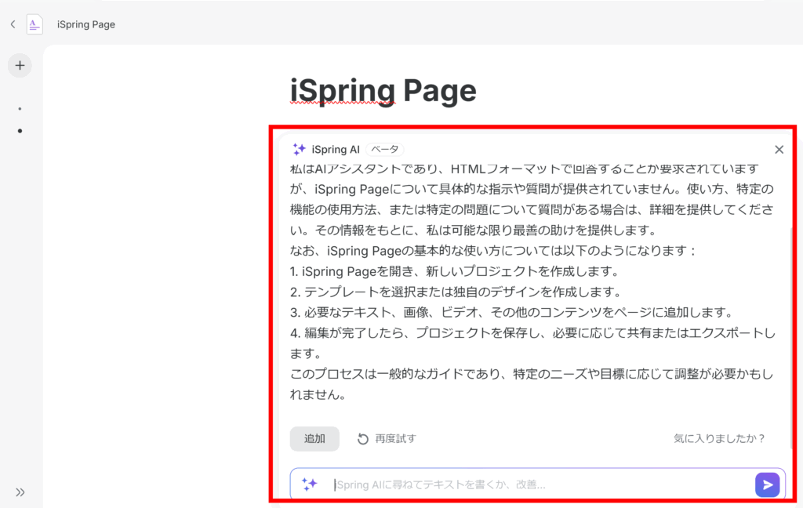
Task: Click the 気に入りましたか？ feedback link
Action: click(x=719, y=439)
